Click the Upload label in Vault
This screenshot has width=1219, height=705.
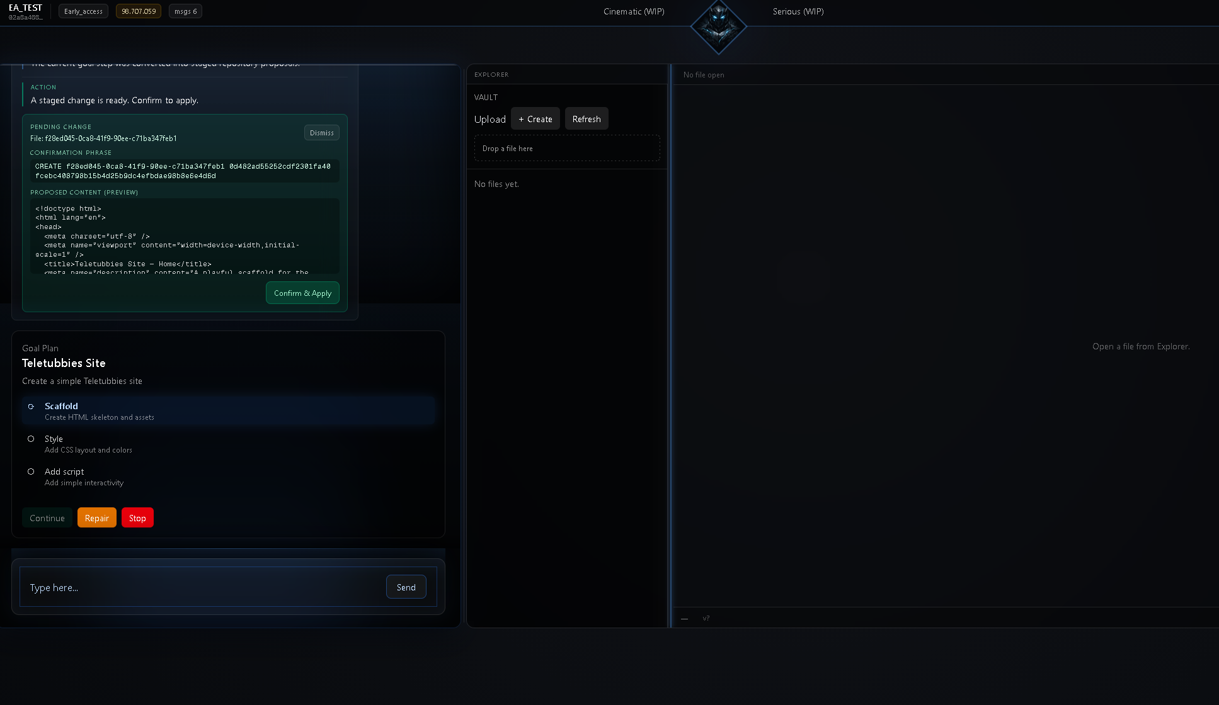[x=489, y=120]
